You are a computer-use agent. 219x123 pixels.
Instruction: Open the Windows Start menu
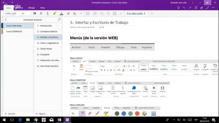click(x=4, y=120)
